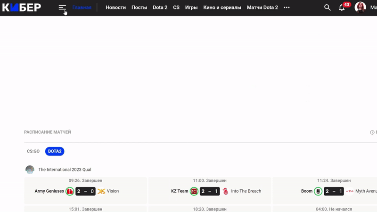Click the 04:00. Не начался status
The image size is (377, 212).
pyautogui.click(x=334, y=209)
